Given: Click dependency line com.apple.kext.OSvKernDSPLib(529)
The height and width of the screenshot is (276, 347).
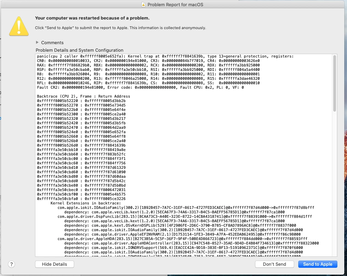Looking at the screenshot, I should point(180,225).
